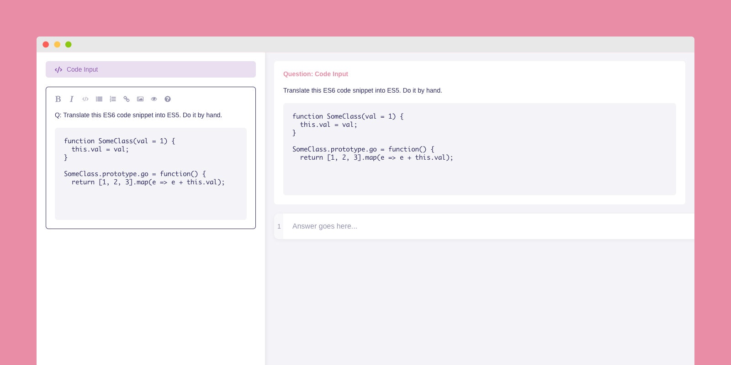Toggle preview with the eye icon
This screenshot has height=365, width=731.
(154, 99)
